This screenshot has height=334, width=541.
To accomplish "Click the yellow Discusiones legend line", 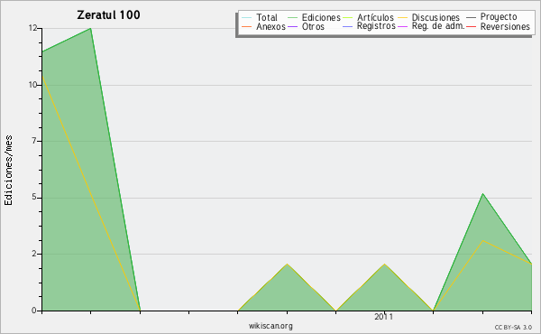I will (x=402, y=18).
